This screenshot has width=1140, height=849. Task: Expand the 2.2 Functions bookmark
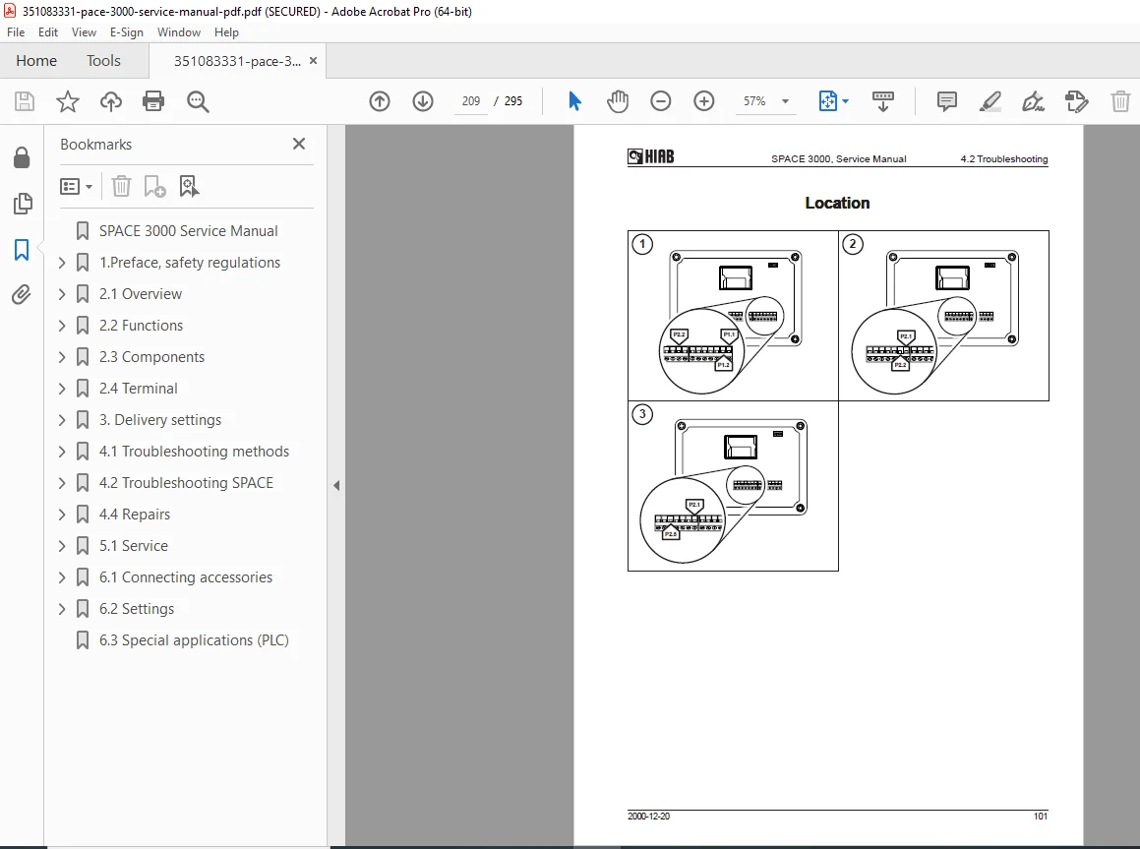[x=62, y=326]
